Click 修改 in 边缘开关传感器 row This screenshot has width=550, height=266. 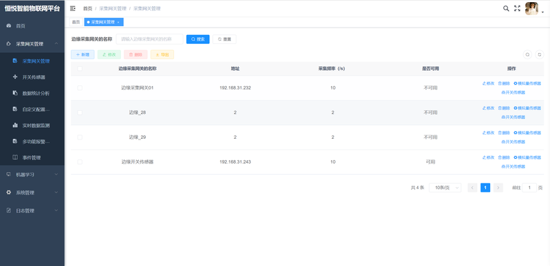pyautogui.click(x=488, y=157)
